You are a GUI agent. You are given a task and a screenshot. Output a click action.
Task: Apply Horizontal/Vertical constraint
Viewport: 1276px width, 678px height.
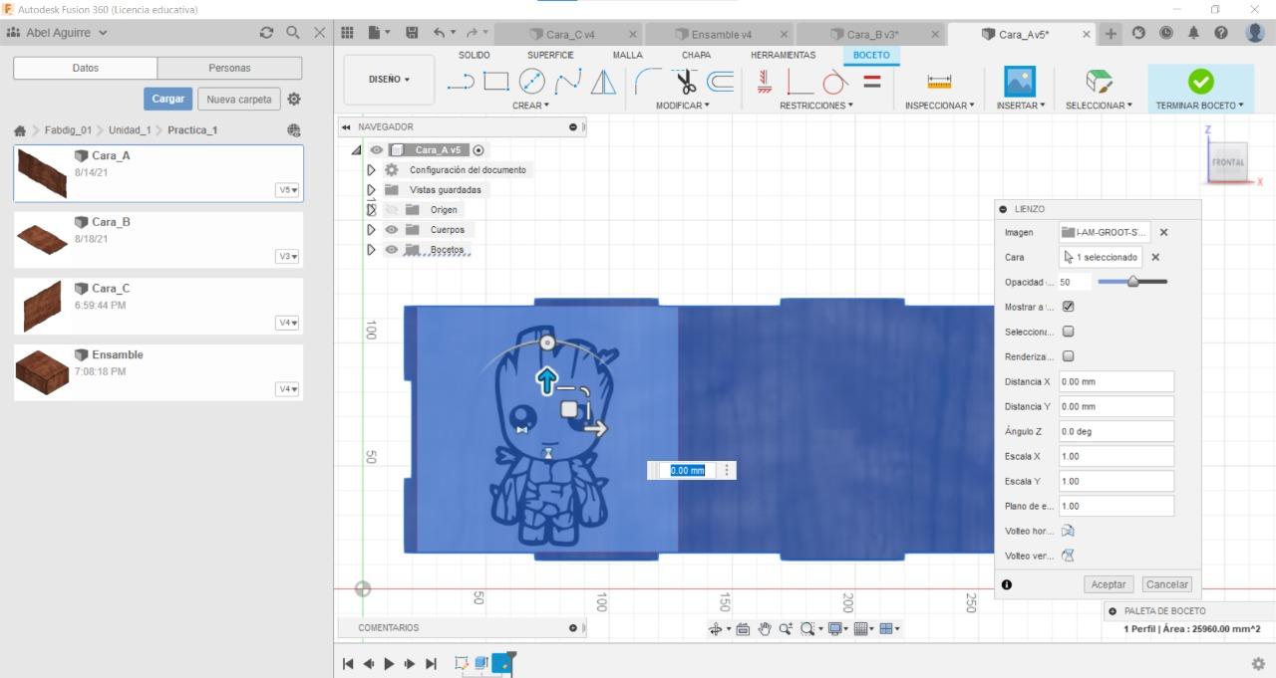click(x=765, y=82)
